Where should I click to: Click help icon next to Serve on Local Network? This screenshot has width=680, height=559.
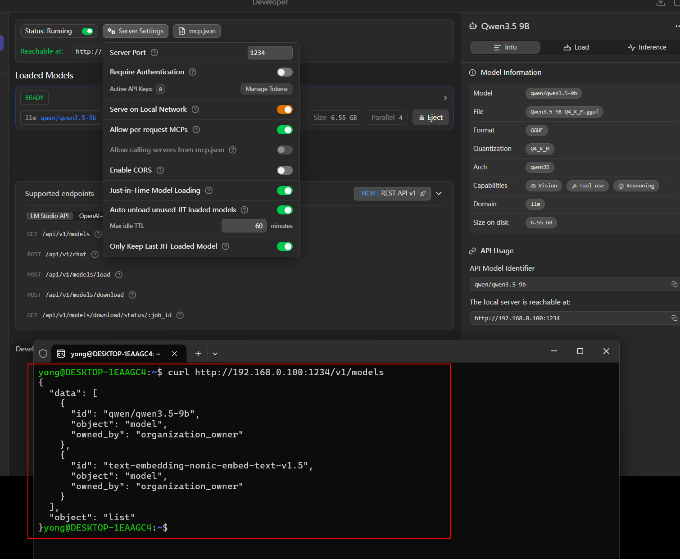pos(195,109)
